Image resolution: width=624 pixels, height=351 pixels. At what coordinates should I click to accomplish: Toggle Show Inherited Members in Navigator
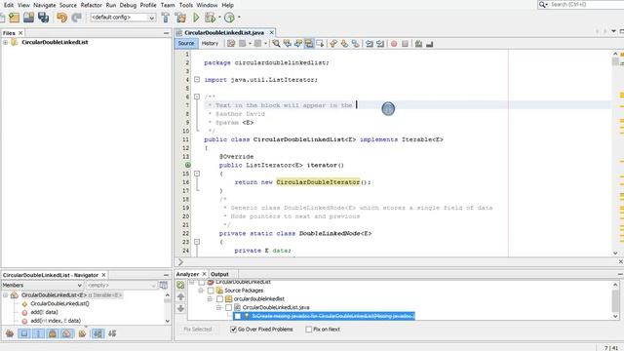click(10, 333)
